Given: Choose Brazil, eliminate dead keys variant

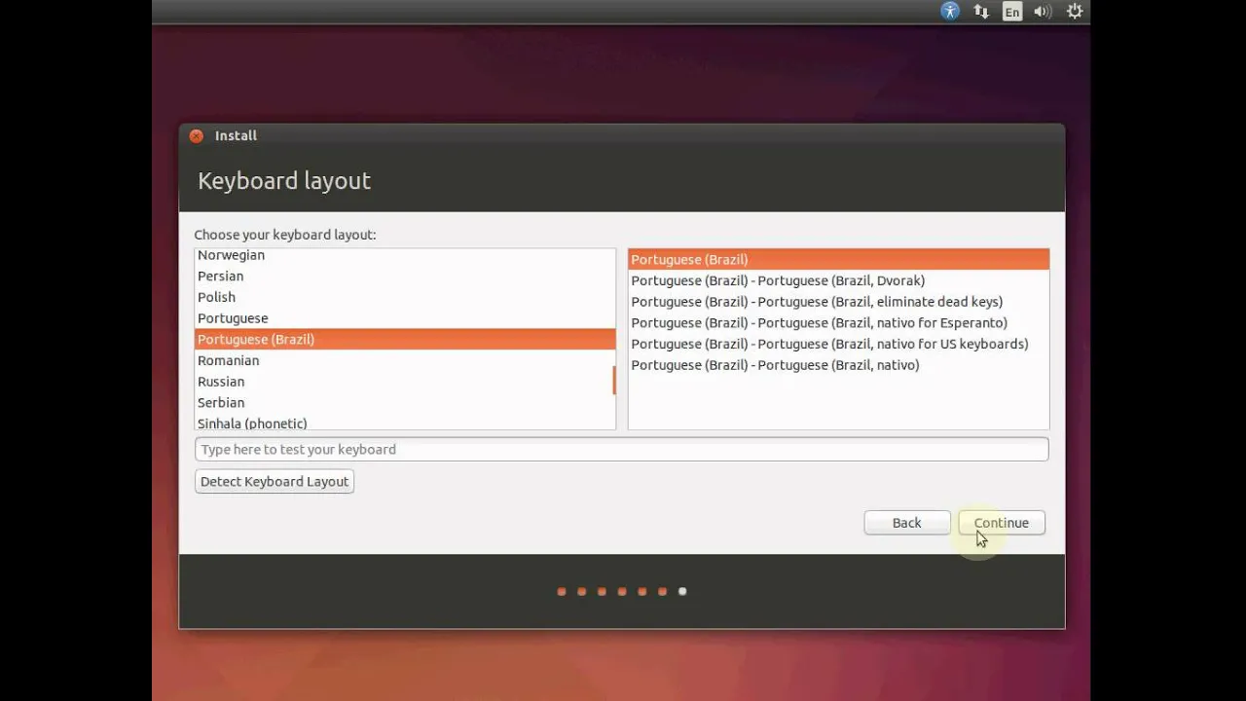Looking at the screenshot, I should point(838,302).
